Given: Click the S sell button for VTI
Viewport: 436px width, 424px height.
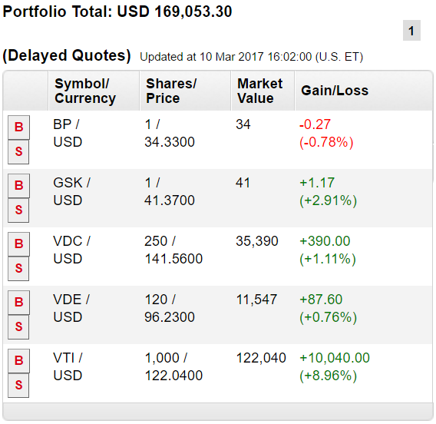Looking at the screenshot, I should pos(18,386).
